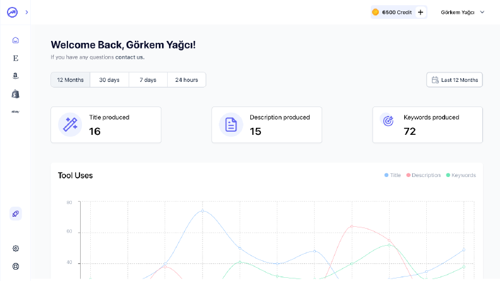Toggle the Title series in chart legend
This screenshot has width=500, height=281.
tap(393, 175)
